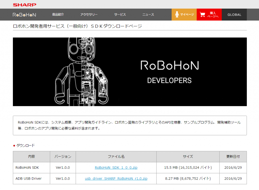Click the ファイル名 column header
Viewport: 259px width, 190px height.
tap(116, 157)
